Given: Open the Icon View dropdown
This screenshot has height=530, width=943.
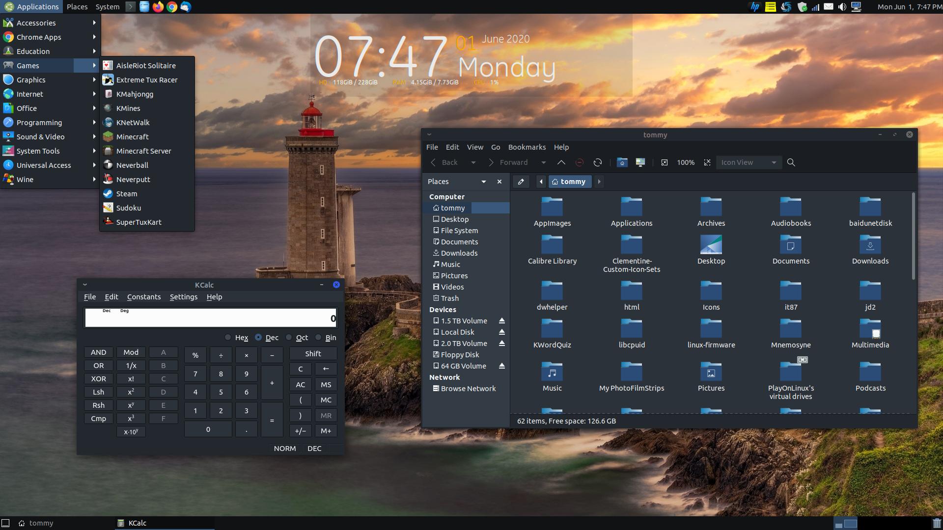Looking at the screenshot, I should [748, 162].
